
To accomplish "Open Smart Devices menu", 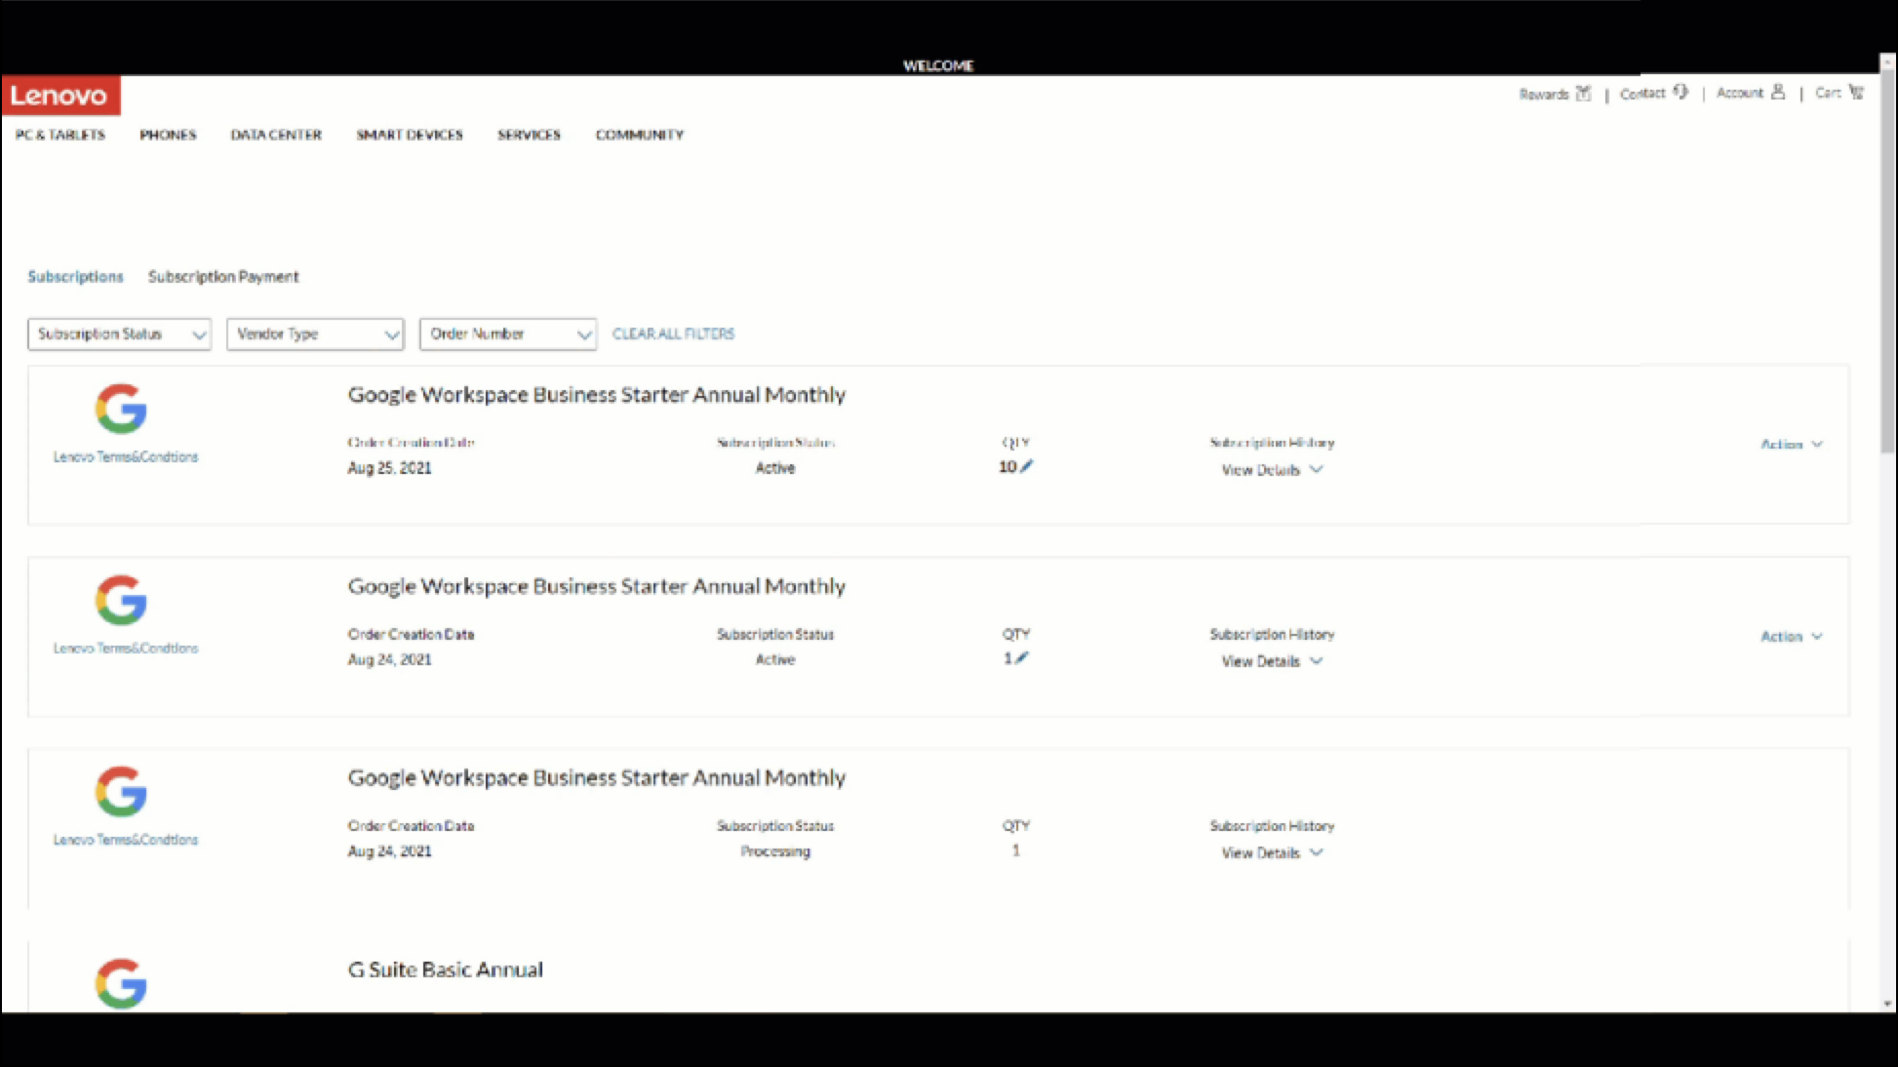I will click(x=410, y=135).
